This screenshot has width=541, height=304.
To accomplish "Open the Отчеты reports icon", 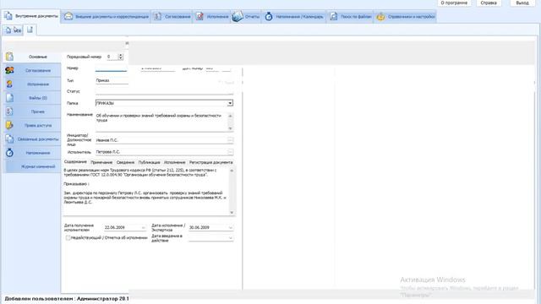I will tap(238, 16).
